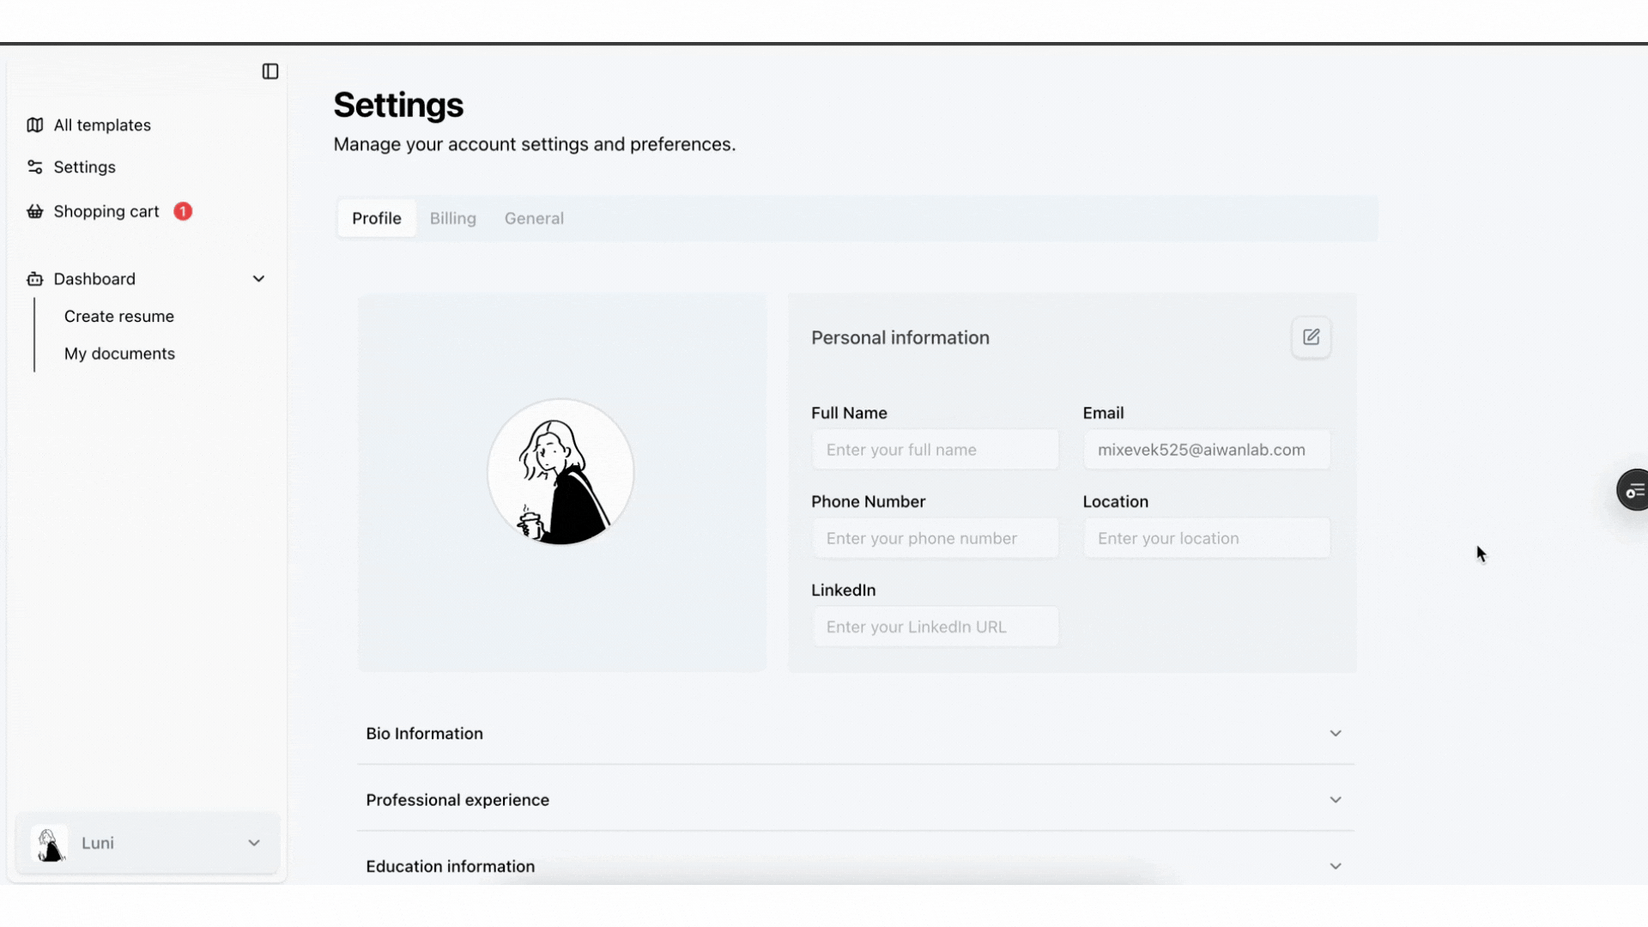Switch to the Billing tab

click(x=452, y=219)
